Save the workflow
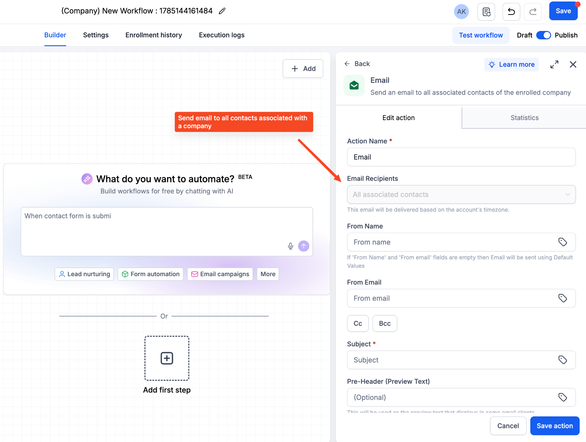The height and width of the screenshot is (442, 586). coord(563,11)
